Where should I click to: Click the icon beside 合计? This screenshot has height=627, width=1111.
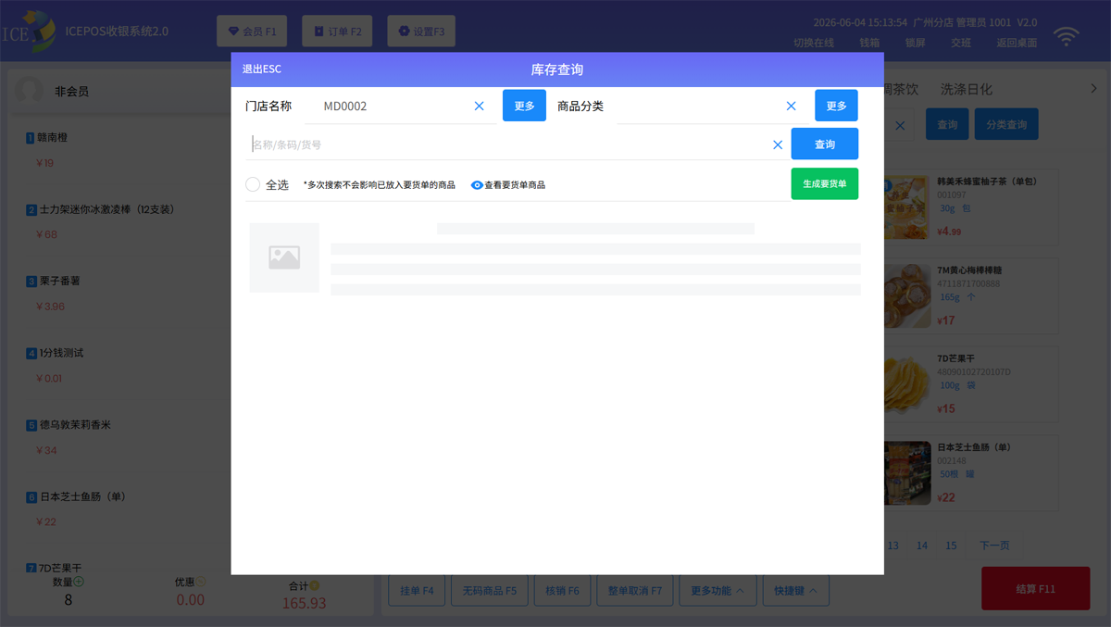315,585
